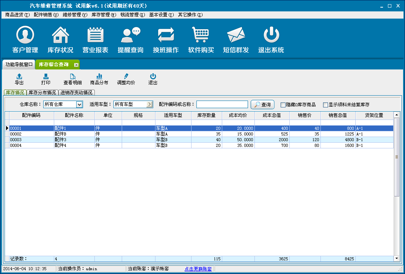Screen dimensions: 405x274
Task: Click the 库存状况 house icon
Action: pyautogui.click(x=60, y=35)
